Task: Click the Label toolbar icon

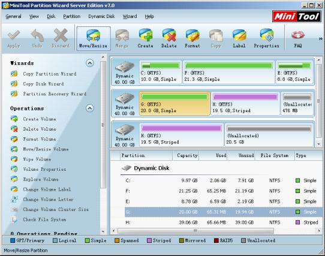Action: 239,38
